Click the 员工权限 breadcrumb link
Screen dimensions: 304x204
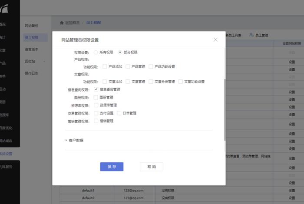point(93,23)
